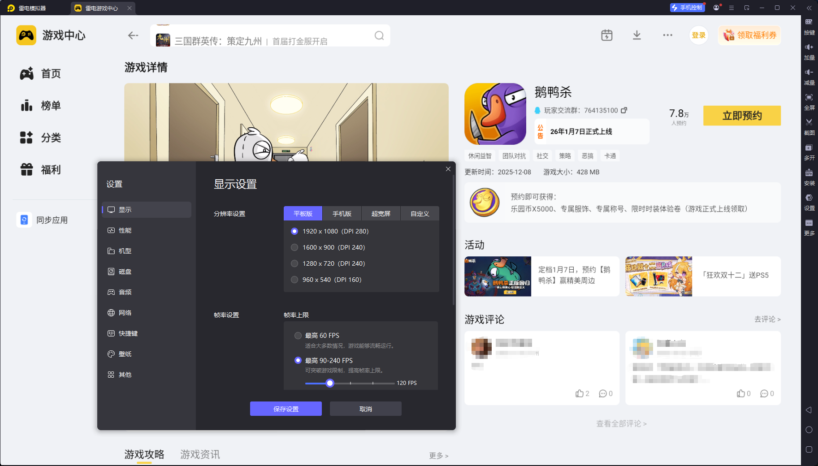Open the 狂欢双十二 送PS5 activity card
This screenshot has width=818, height=466.
click(x=703, y=276)
